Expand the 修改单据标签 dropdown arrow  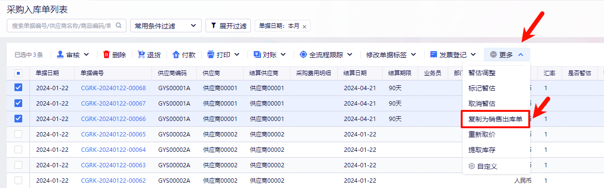coord(413,54)
